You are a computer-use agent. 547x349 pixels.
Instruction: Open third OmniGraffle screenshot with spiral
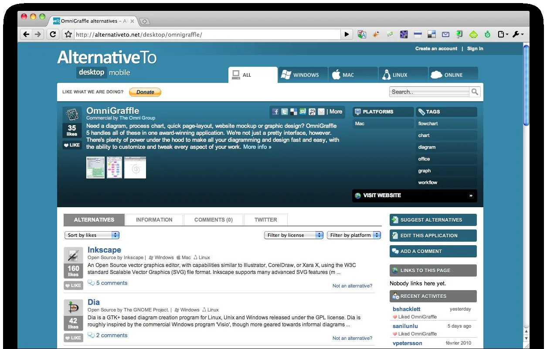[x=135, y=168]
